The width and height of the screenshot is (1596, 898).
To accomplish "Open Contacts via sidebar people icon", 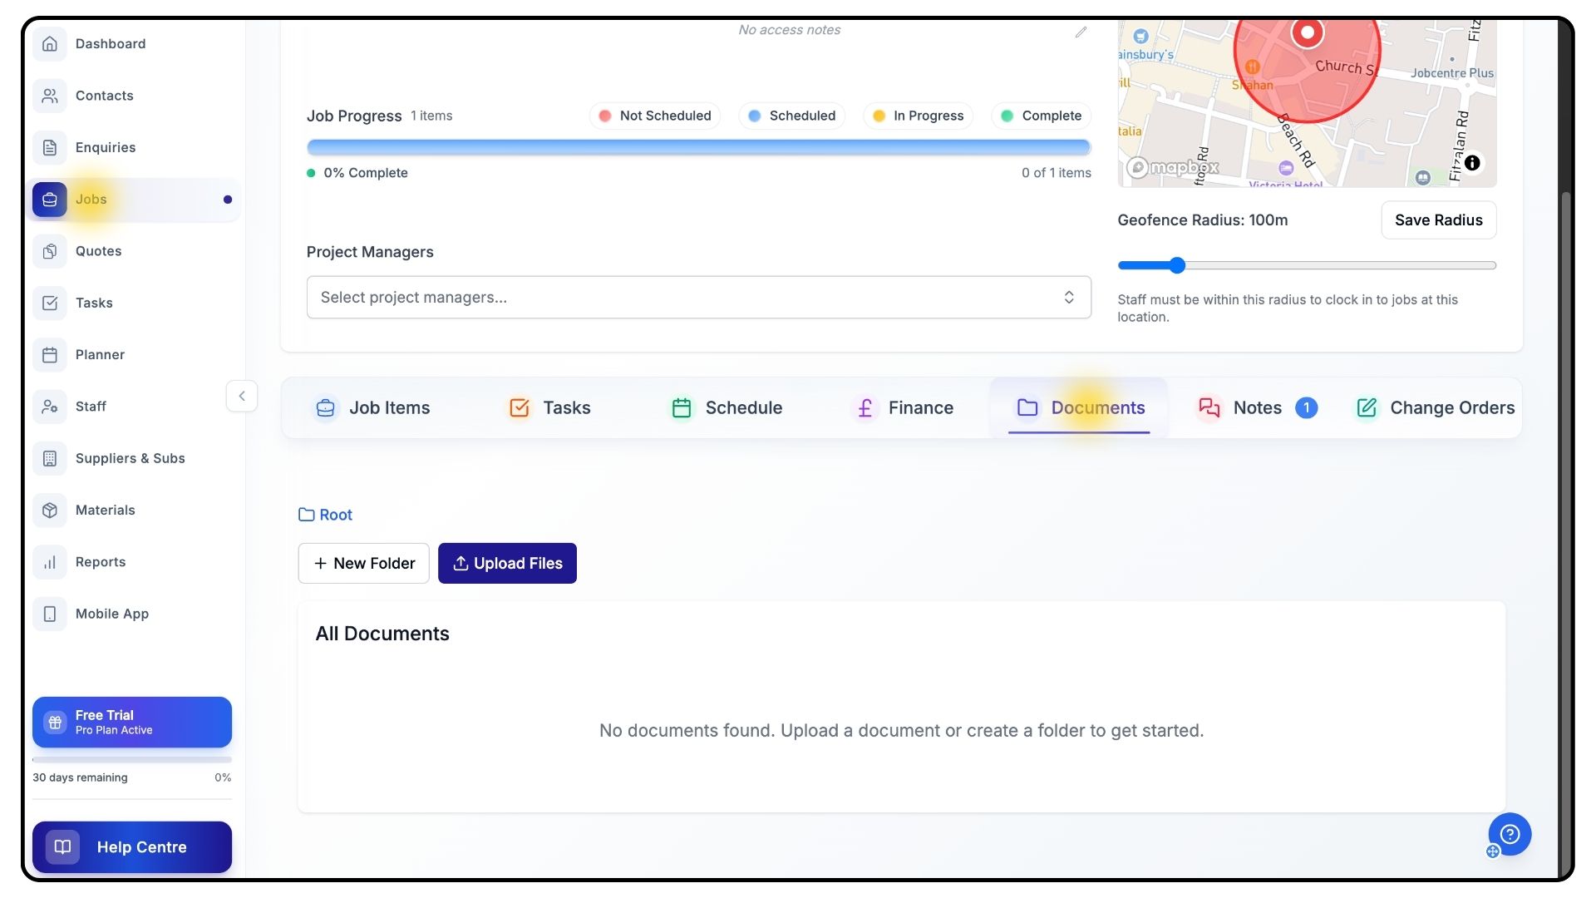I will pos(50,96).
